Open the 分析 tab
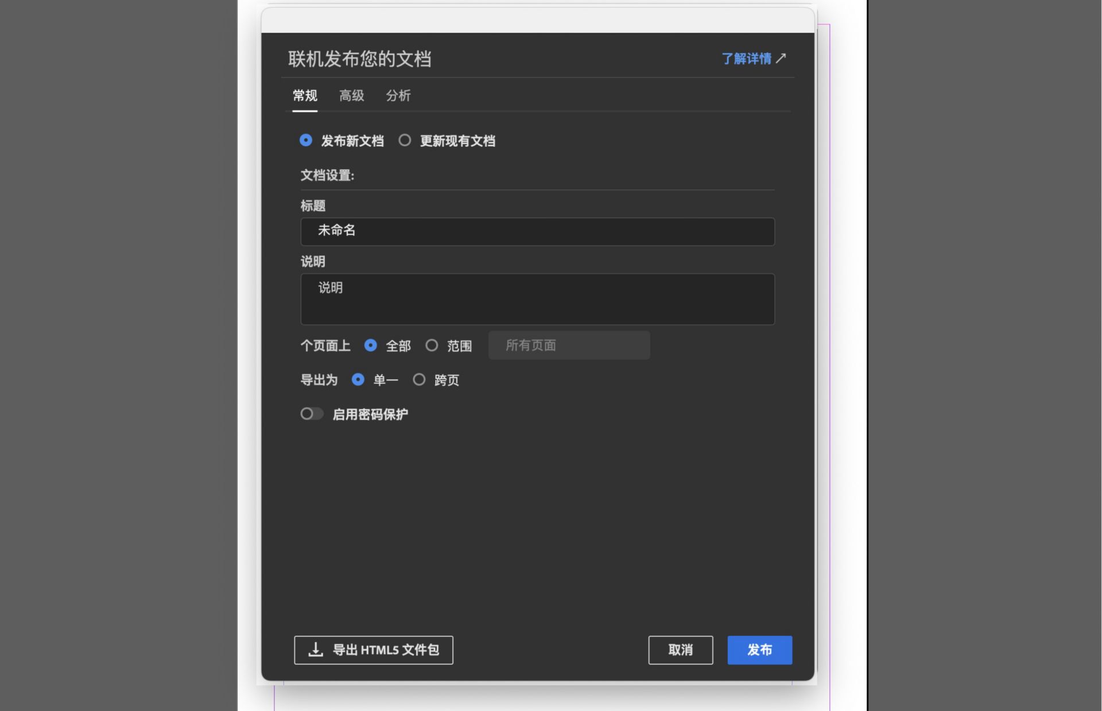Viewport: 1102px width, 711px height. (398, 96)
